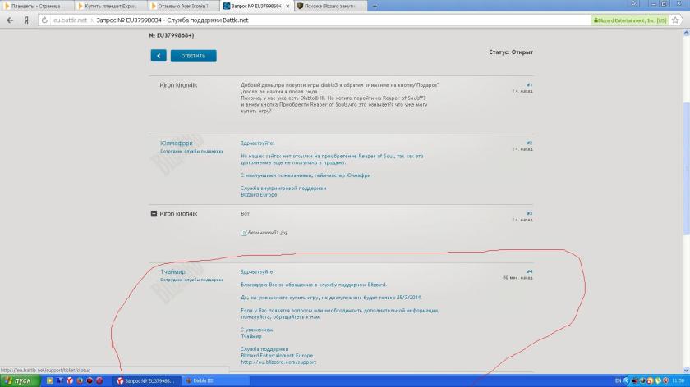Close the 'Запрос № EU37998684' tab
Viewport: 690px width, 387px height.
click(287, 7)
